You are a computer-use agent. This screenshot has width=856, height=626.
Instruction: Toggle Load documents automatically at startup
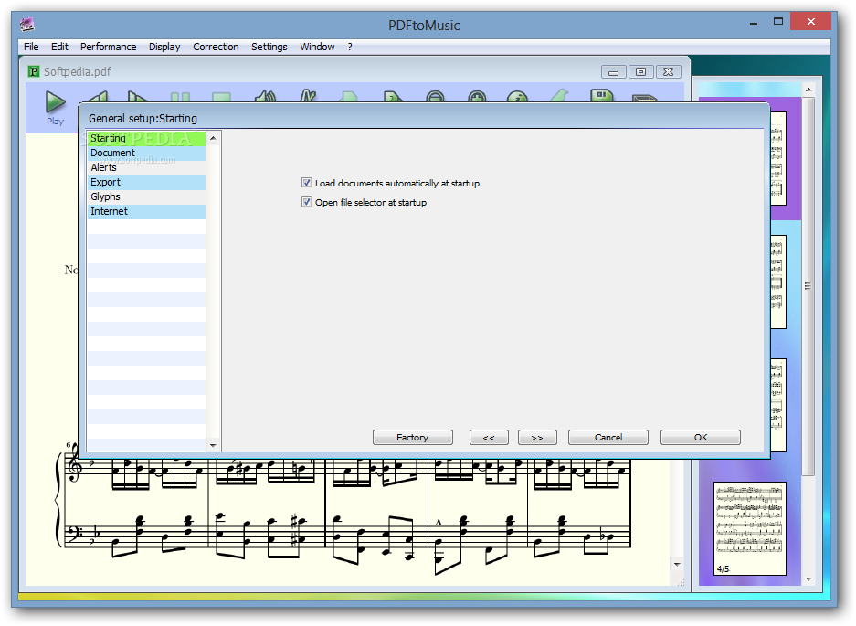tap(306, 183)
